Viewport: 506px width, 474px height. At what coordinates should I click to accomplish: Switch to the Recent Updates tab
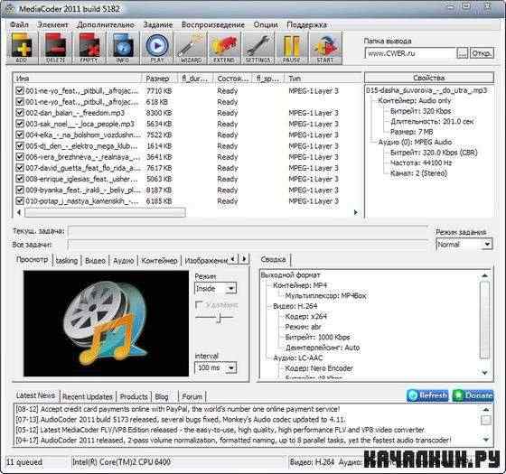click(x=88, y=396)
